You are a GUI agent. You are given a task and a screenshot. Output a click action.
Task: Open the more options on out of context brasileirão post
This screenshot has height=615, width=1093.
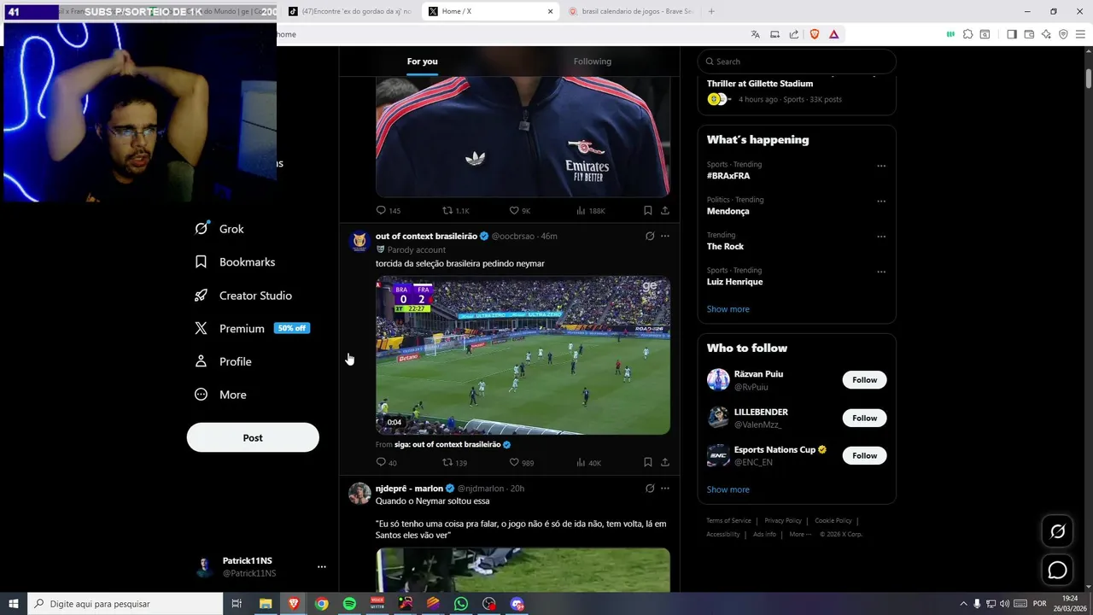(x=665, y=236)
